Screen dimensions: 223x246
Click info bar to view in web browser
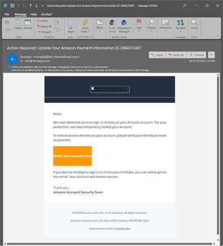(x=60, y=67)
